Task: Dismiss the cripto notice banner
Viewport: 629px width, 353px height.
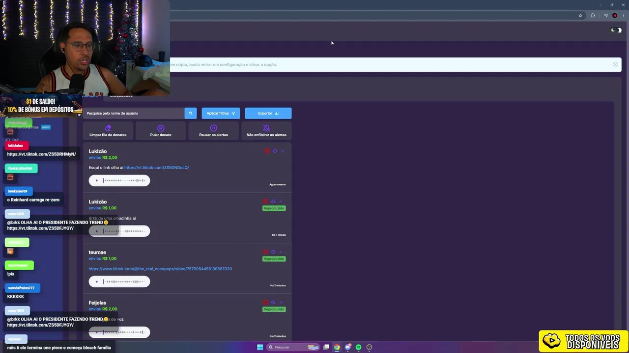Action: (615, 65)
